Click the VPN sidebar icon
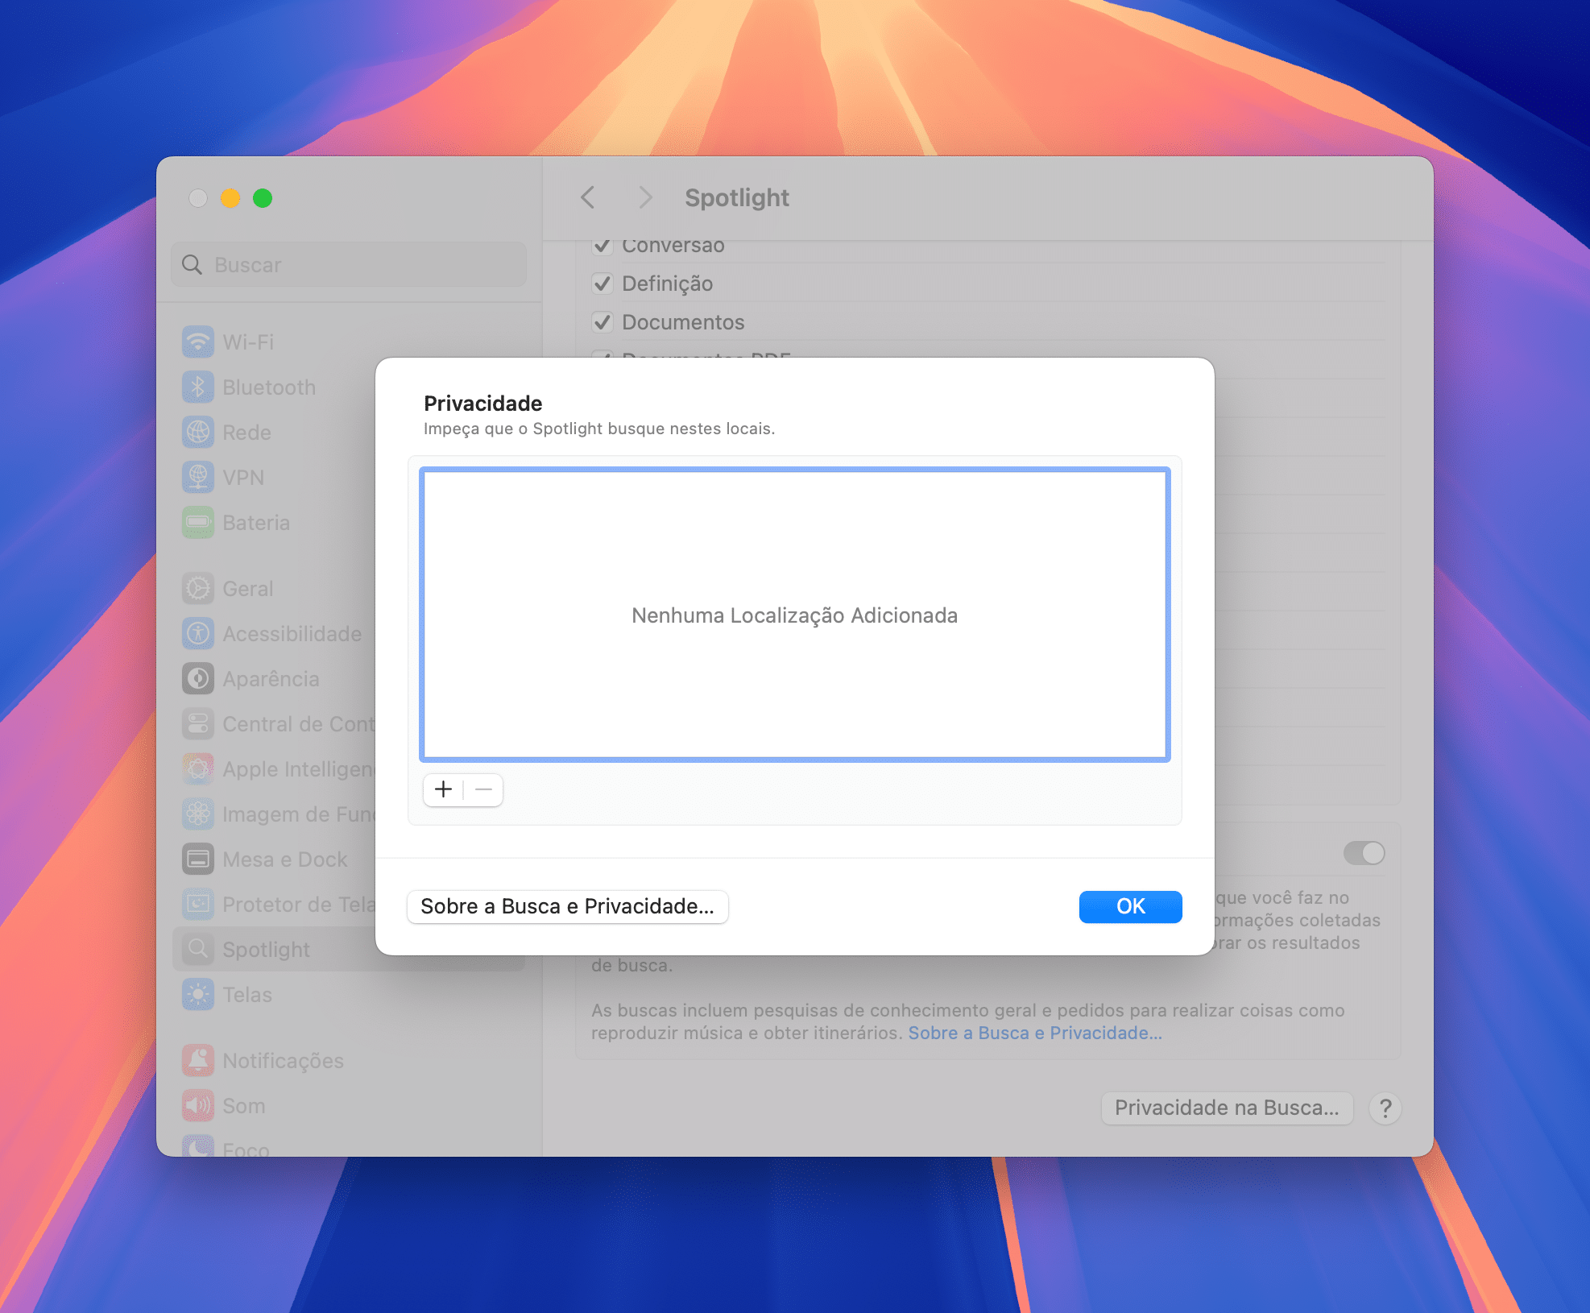This screenshot has width=1590, height=1313. (x=197, y=477)
